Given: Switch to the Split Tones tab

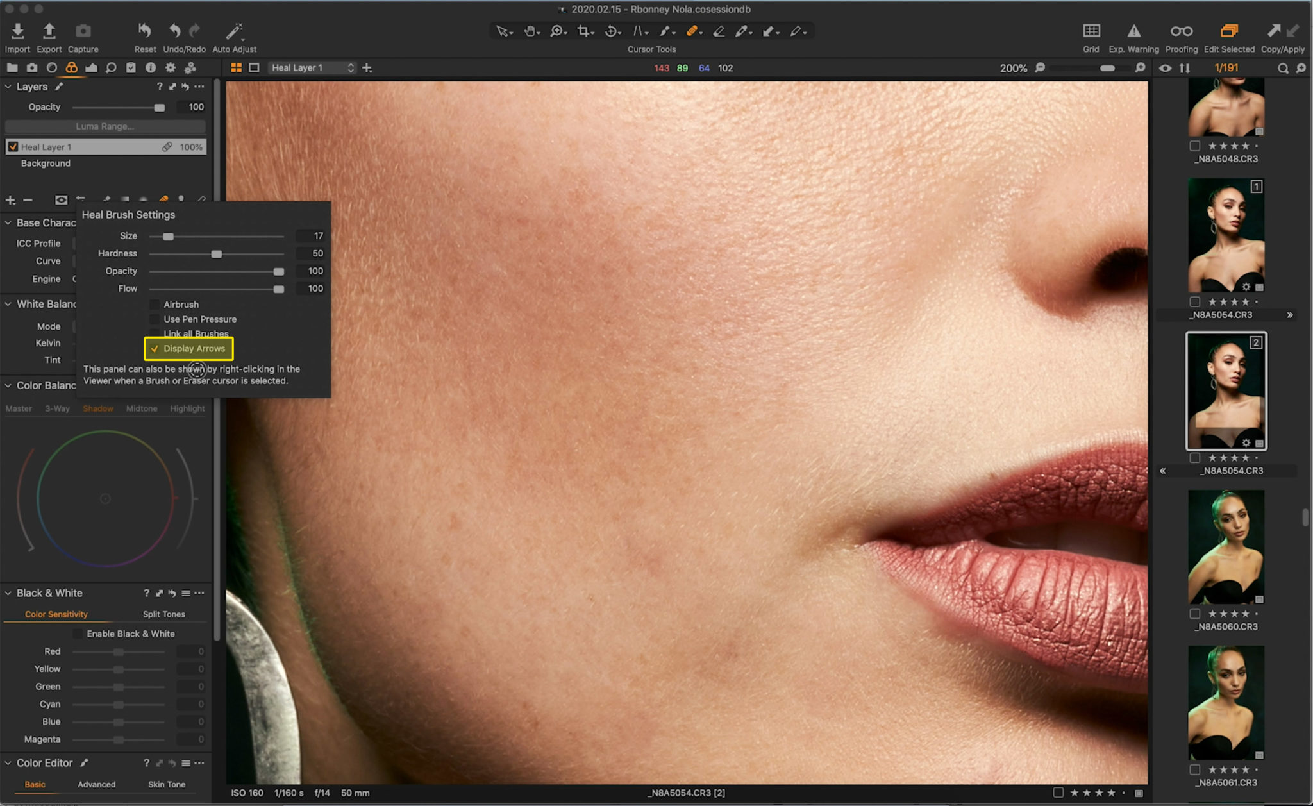Looking at the screenshot, I should 163,614.
